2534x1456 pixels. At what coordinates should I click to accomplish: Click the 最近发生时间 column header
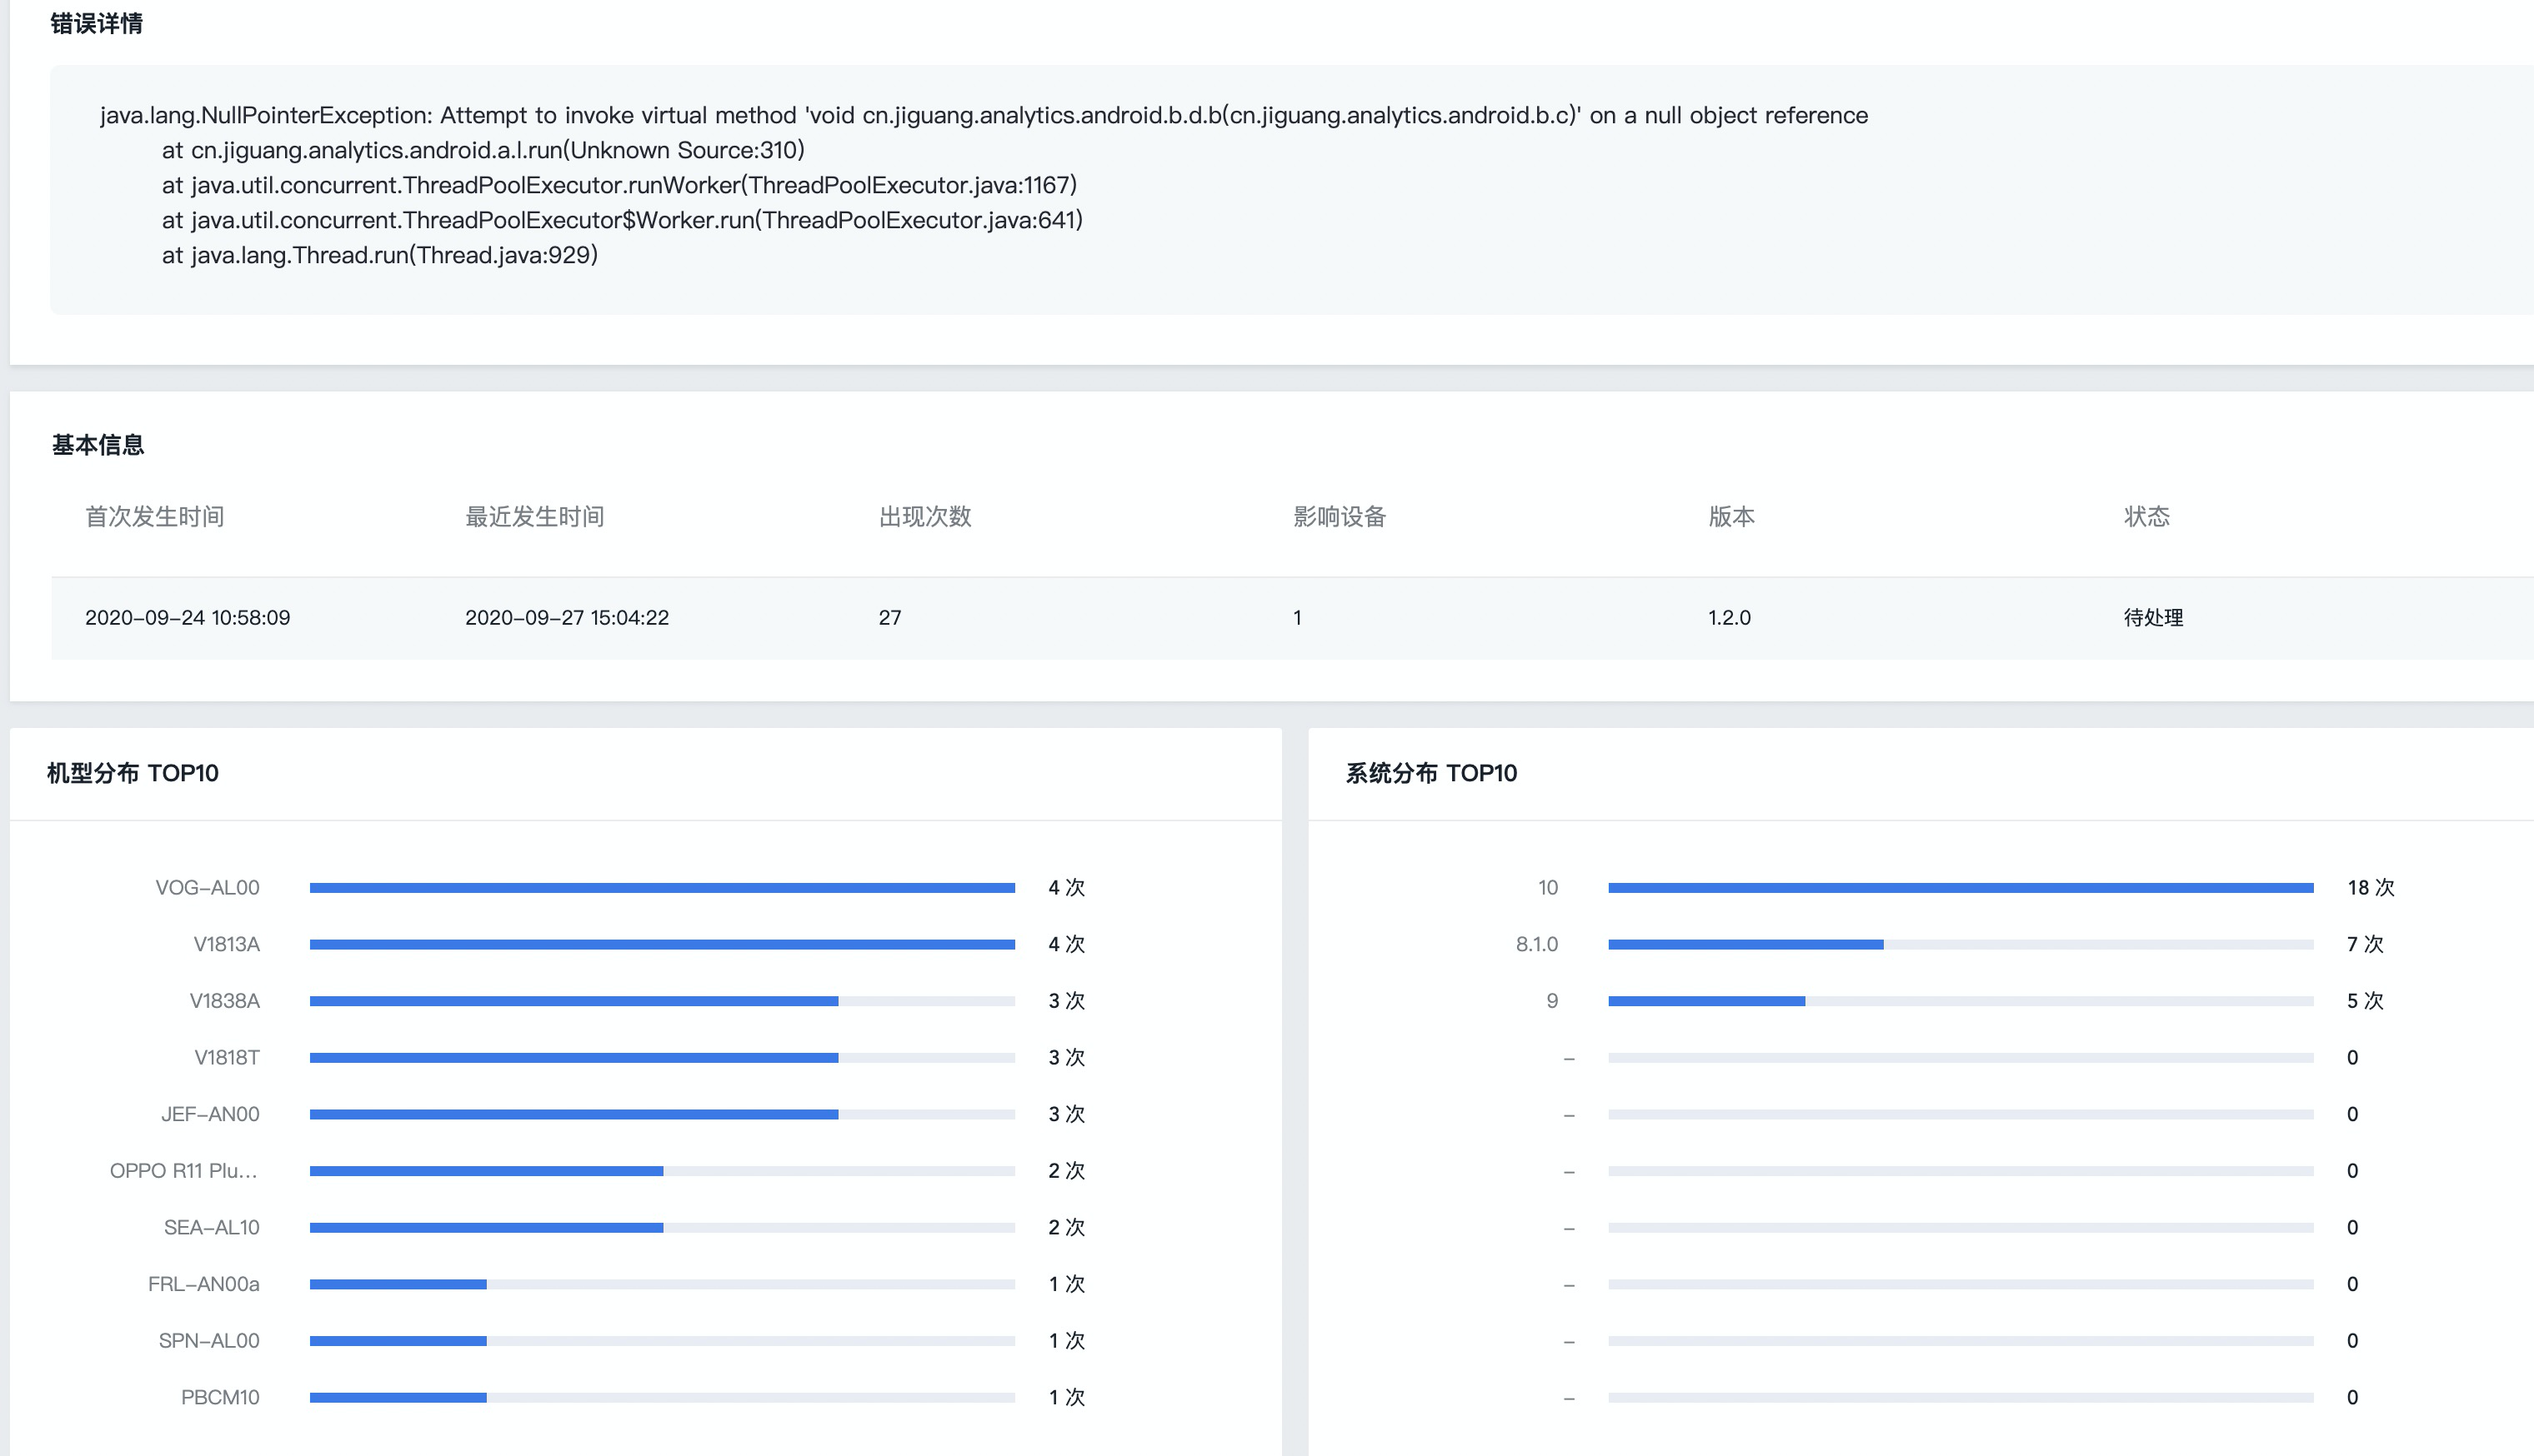pyautogui.click(x=534, y=517)
